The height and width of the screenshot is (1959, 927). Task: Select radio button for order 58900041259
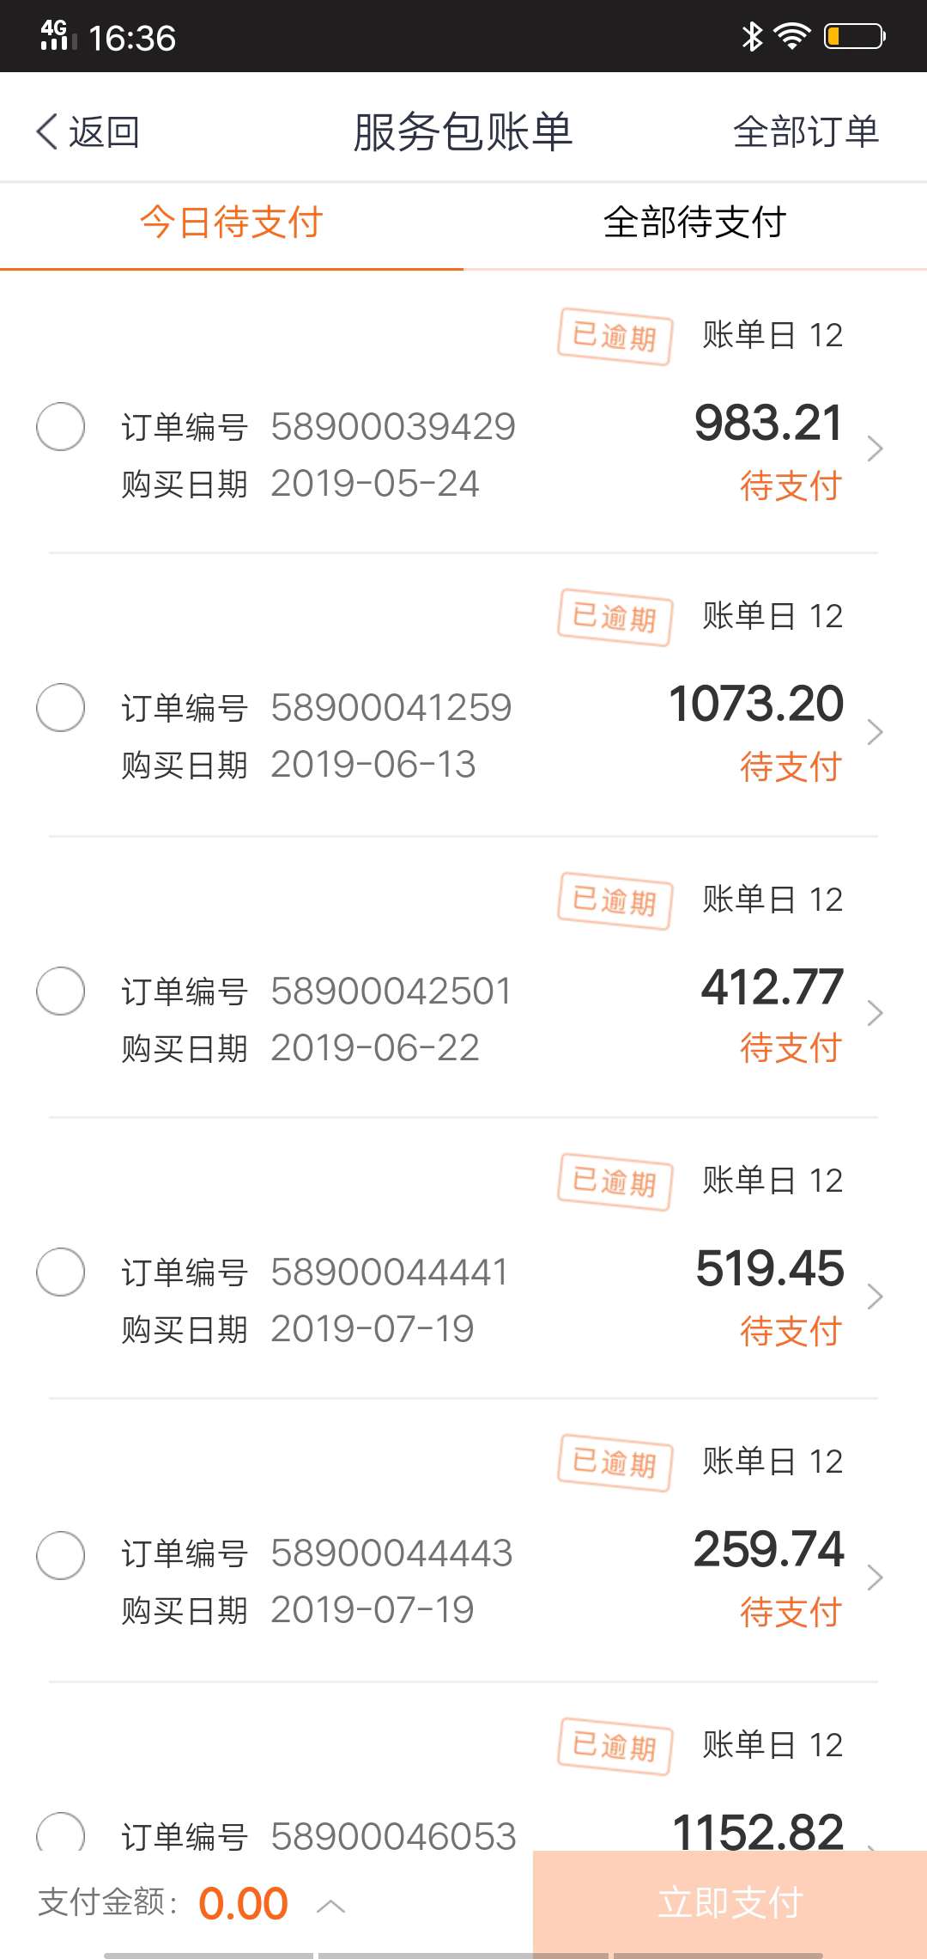point(60,707)
